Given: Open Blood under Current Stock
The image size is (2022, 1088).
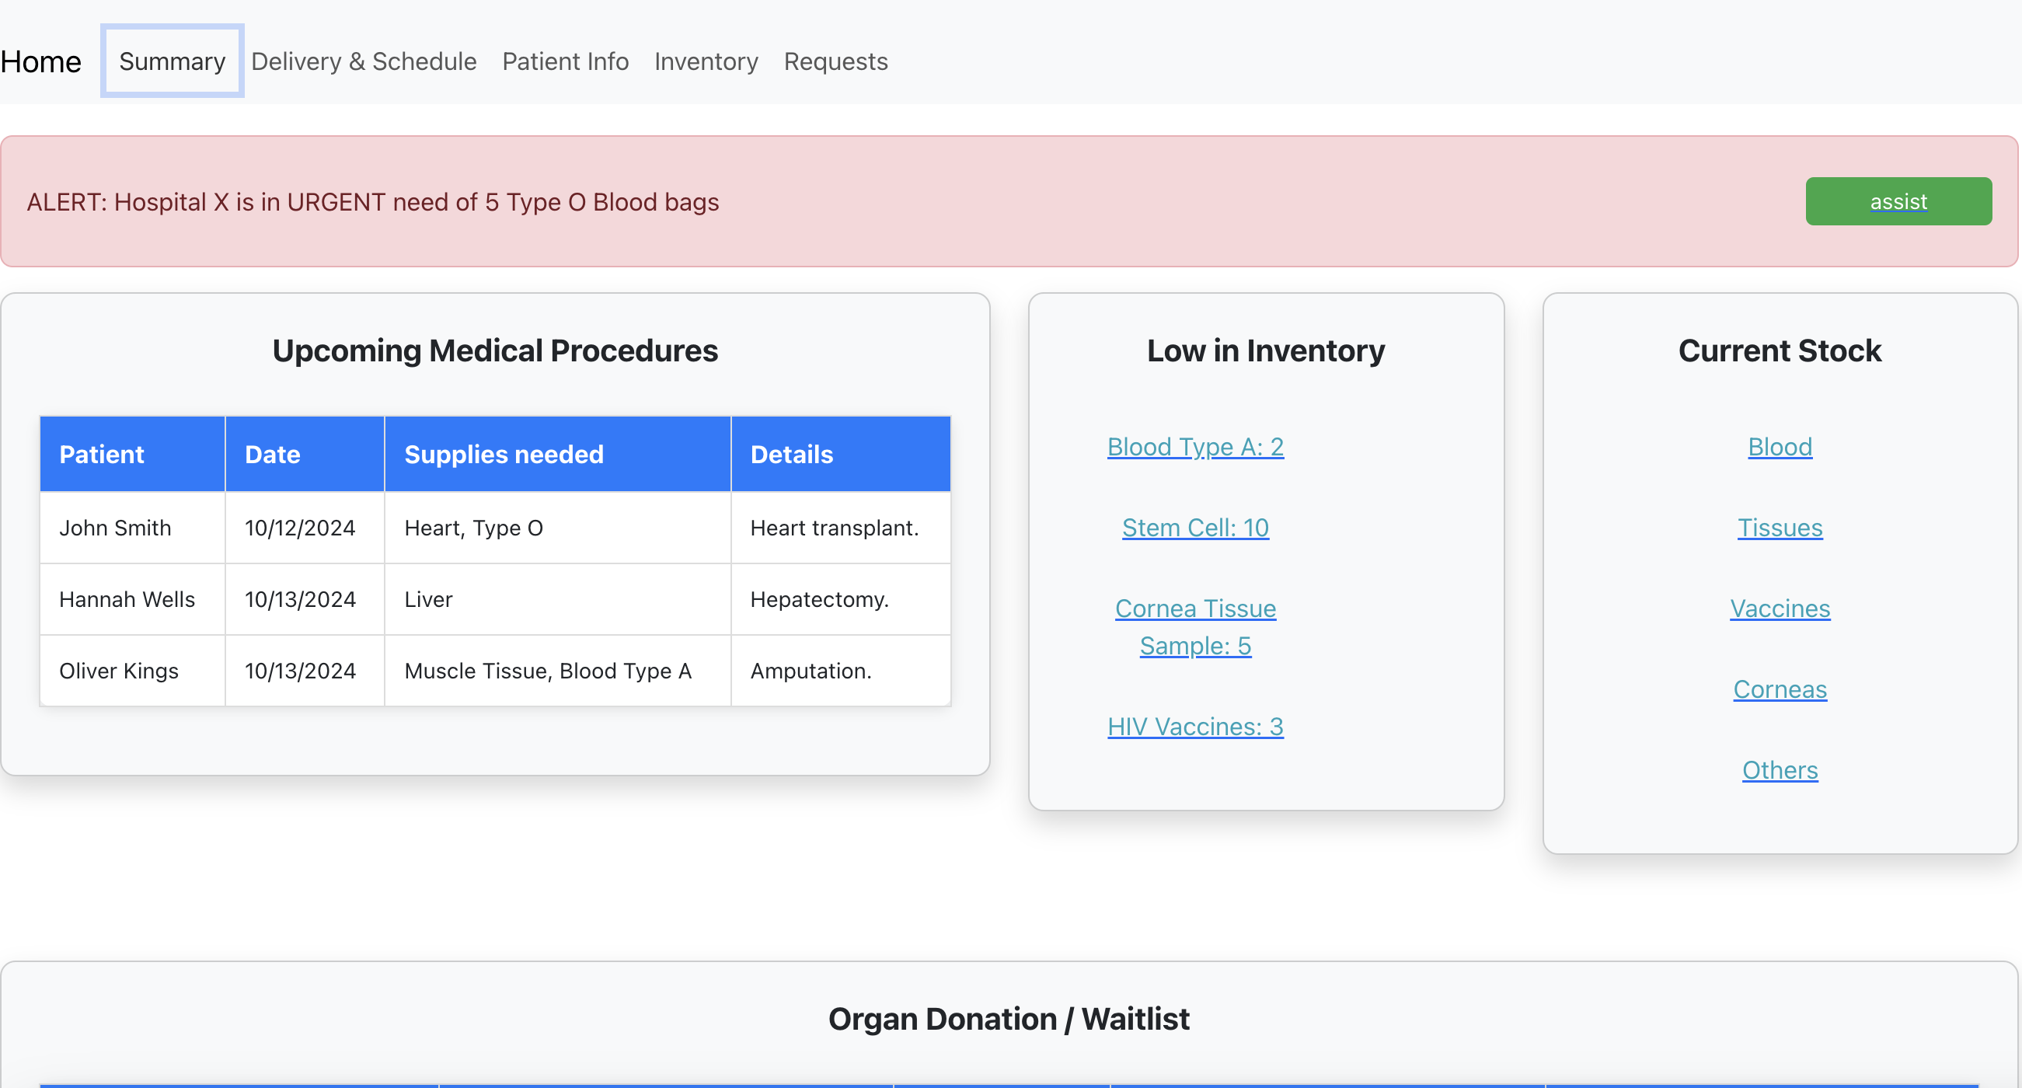Looking at the screenshot, I should click(x=1780, y=447).
